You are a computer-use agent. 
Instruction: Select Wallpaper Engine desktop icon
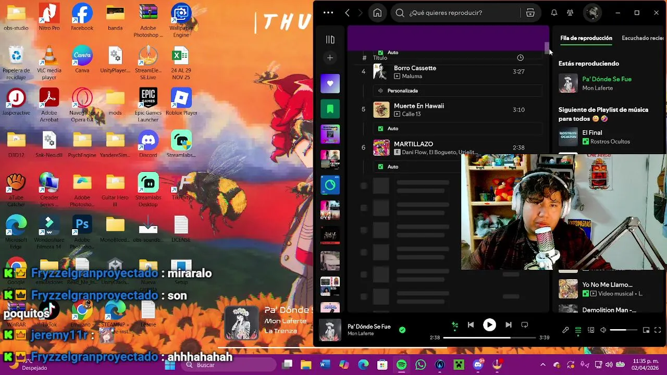(181, 21)
